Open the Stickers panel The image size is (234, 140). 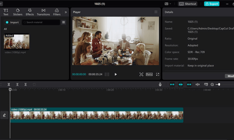[x=18, y=12]
